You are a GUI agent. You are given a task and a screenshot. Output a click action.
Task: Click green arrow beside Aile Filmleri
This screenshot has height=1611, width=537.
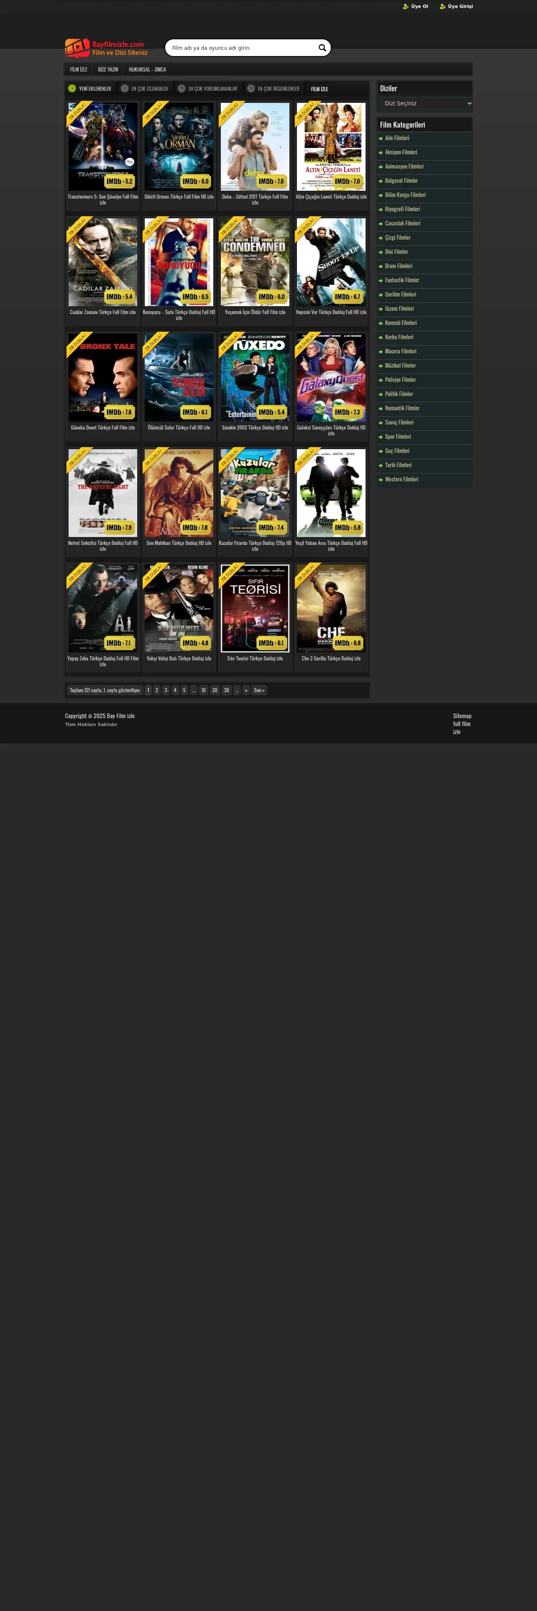pos(381,138)
